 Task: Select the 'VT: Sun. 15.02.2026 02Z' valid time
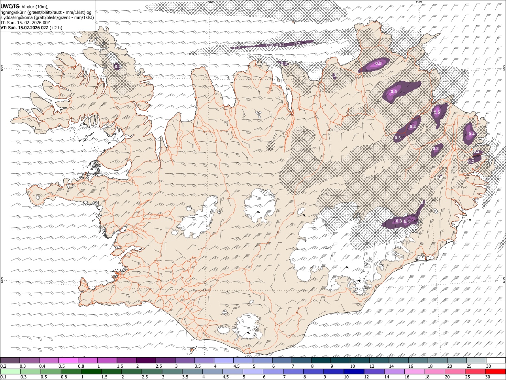pyautogui.click(x=25, y=28)
